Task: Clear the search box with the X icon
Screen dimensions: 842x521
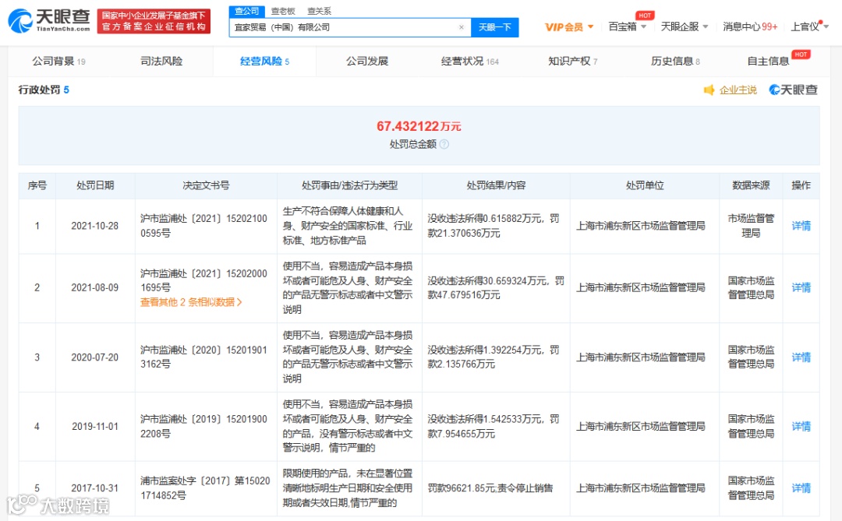Action: click(x=462, y=27)
